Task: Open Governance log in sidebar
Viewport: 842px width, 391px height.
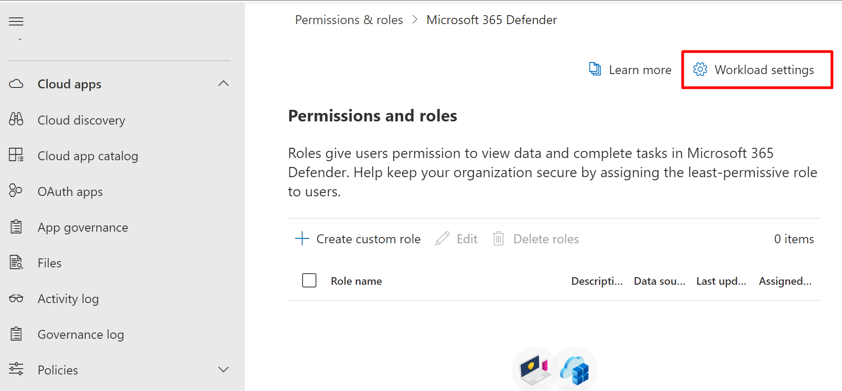Action: [80, 334]
